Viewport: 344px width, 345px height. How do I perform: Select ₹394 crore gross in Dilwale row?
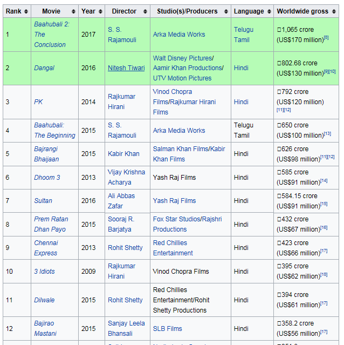pyautogui.click(x=293, y=295)
